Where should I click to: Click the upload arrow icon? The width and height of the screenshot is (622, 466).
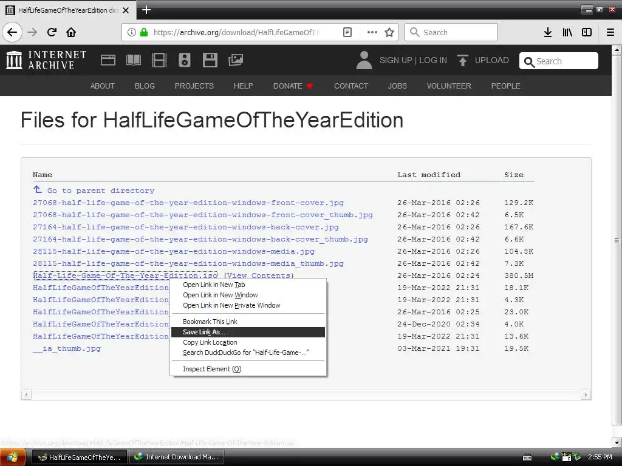462,60
